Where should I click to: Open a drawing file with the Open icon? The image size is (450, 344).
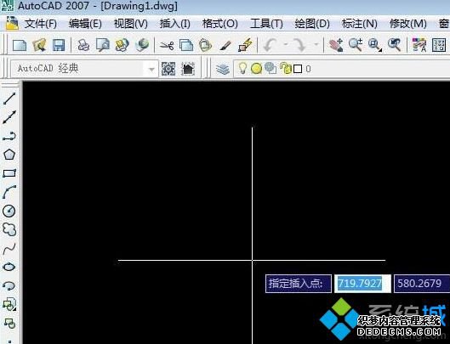(x=39, y=45)
